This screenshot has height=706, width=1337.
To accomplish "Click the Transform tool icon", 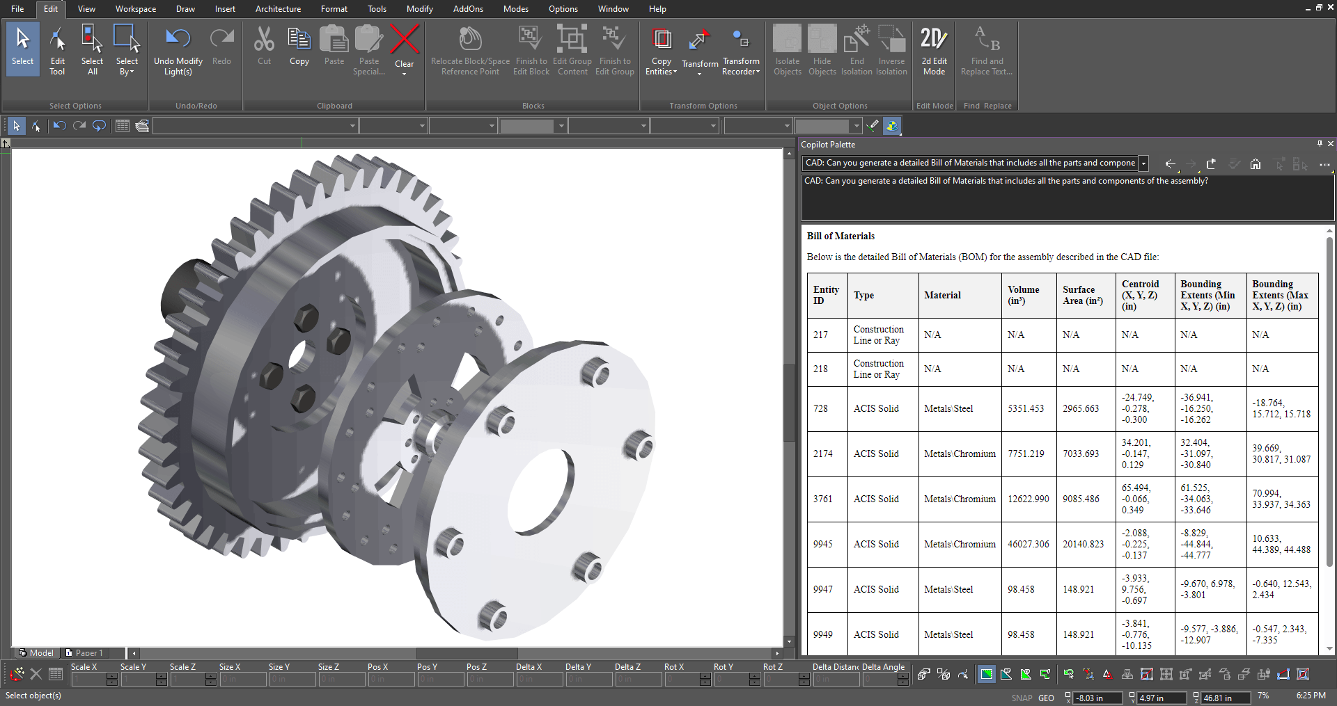I will click(x=699, y=49).
